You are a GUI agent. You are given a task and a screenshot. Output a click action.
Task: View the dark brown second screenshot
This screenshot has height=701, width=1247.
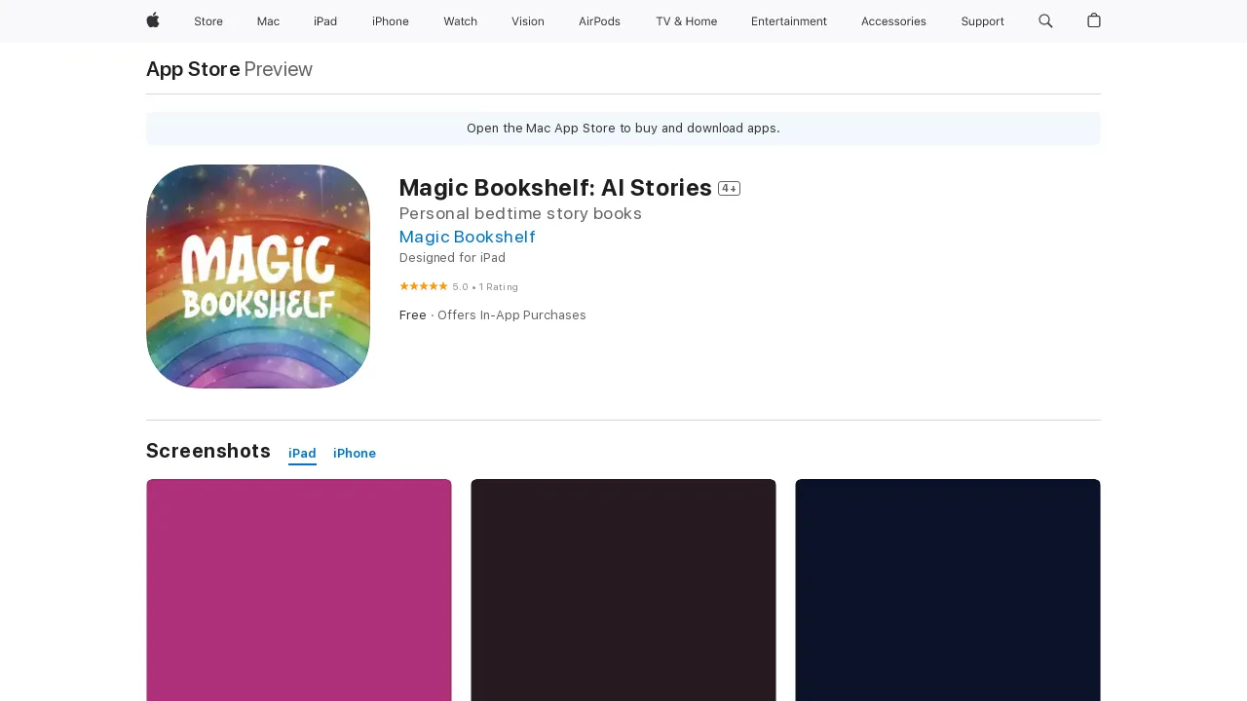(x=623, y=590)
